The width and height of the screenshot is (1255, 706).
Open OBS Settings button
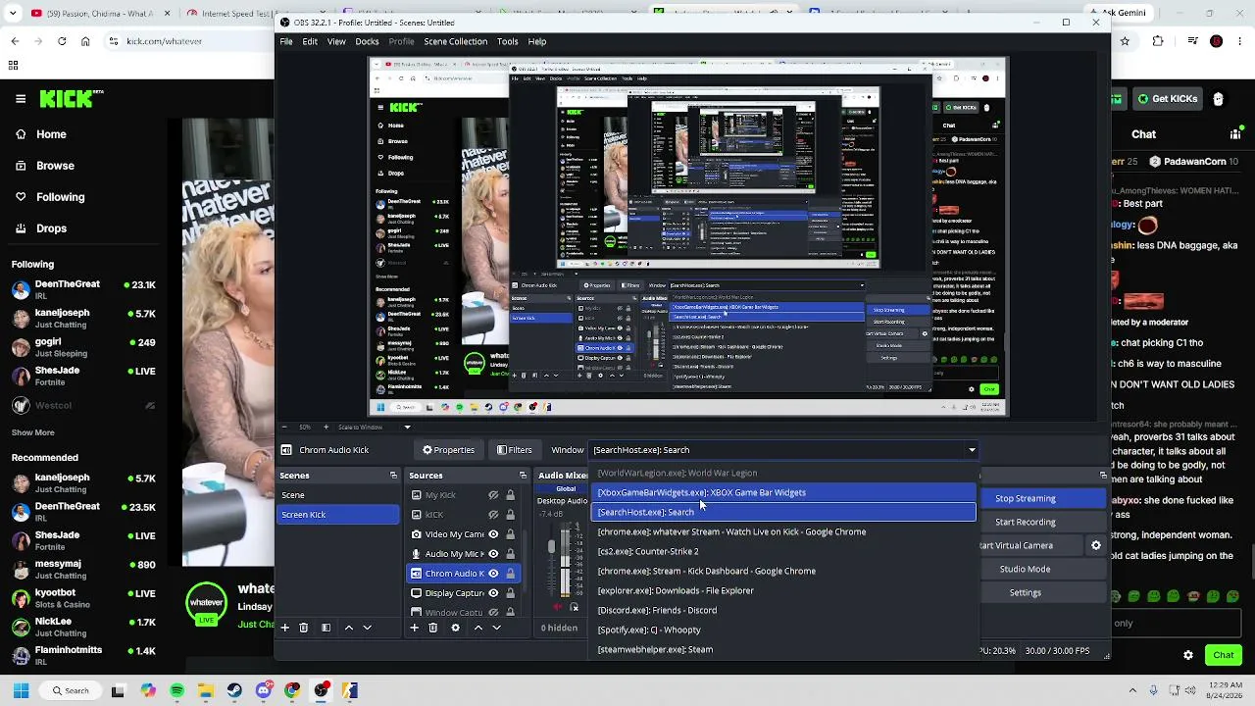[x=1041, y=592]
